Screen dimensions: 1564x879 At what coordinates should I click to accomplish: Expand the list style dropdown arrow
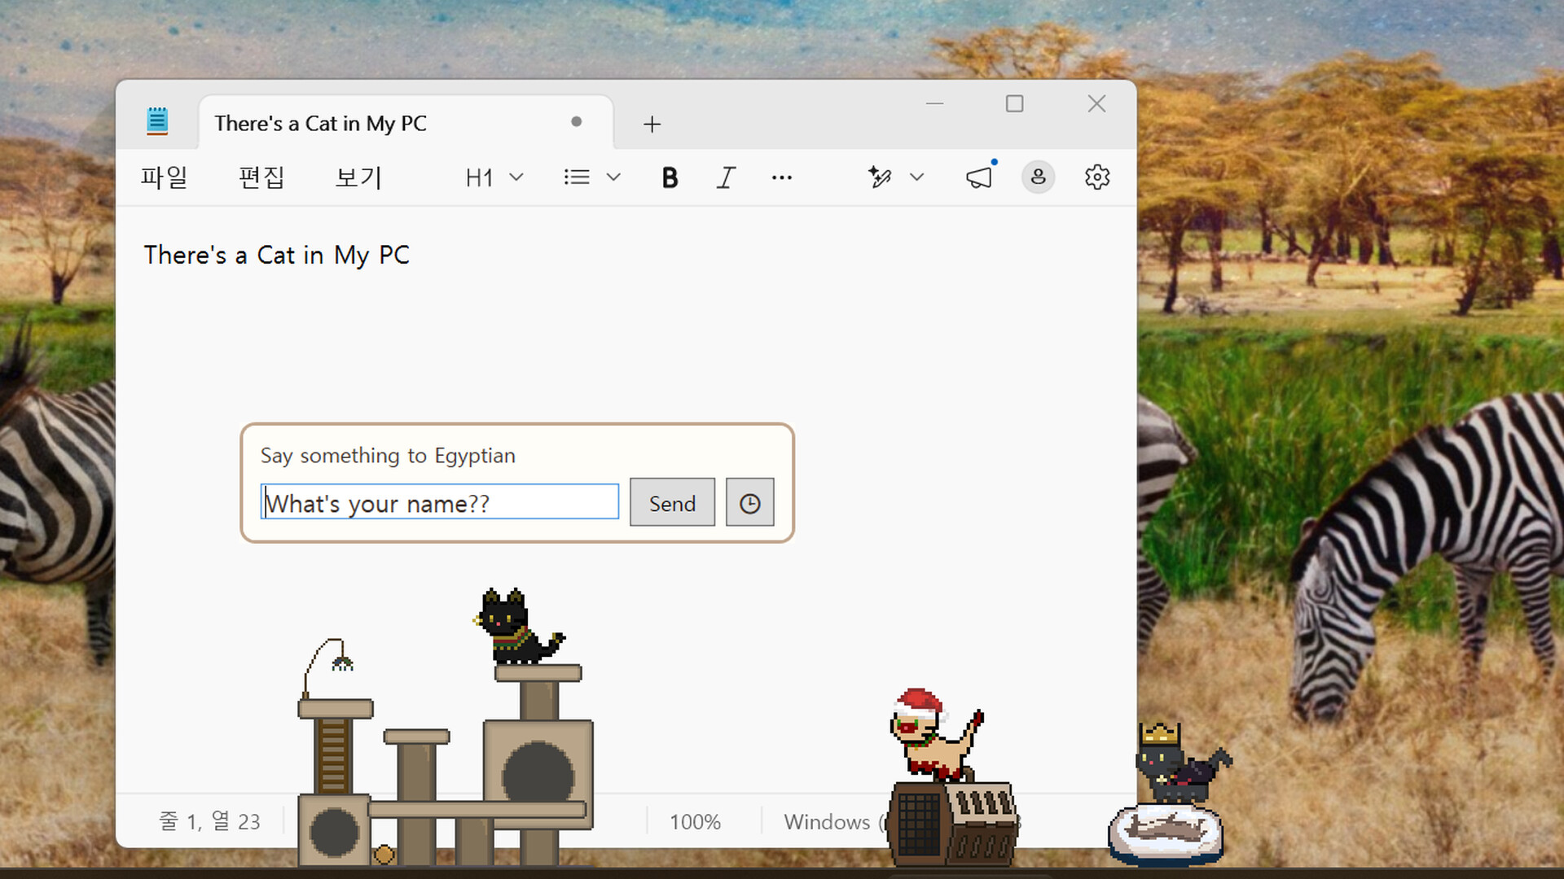click(x=613, y=177)
